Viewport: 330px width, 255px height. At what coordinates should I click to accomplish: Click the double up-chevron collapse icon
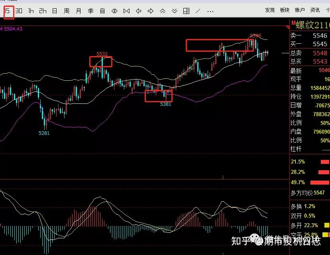pos(162,11)
